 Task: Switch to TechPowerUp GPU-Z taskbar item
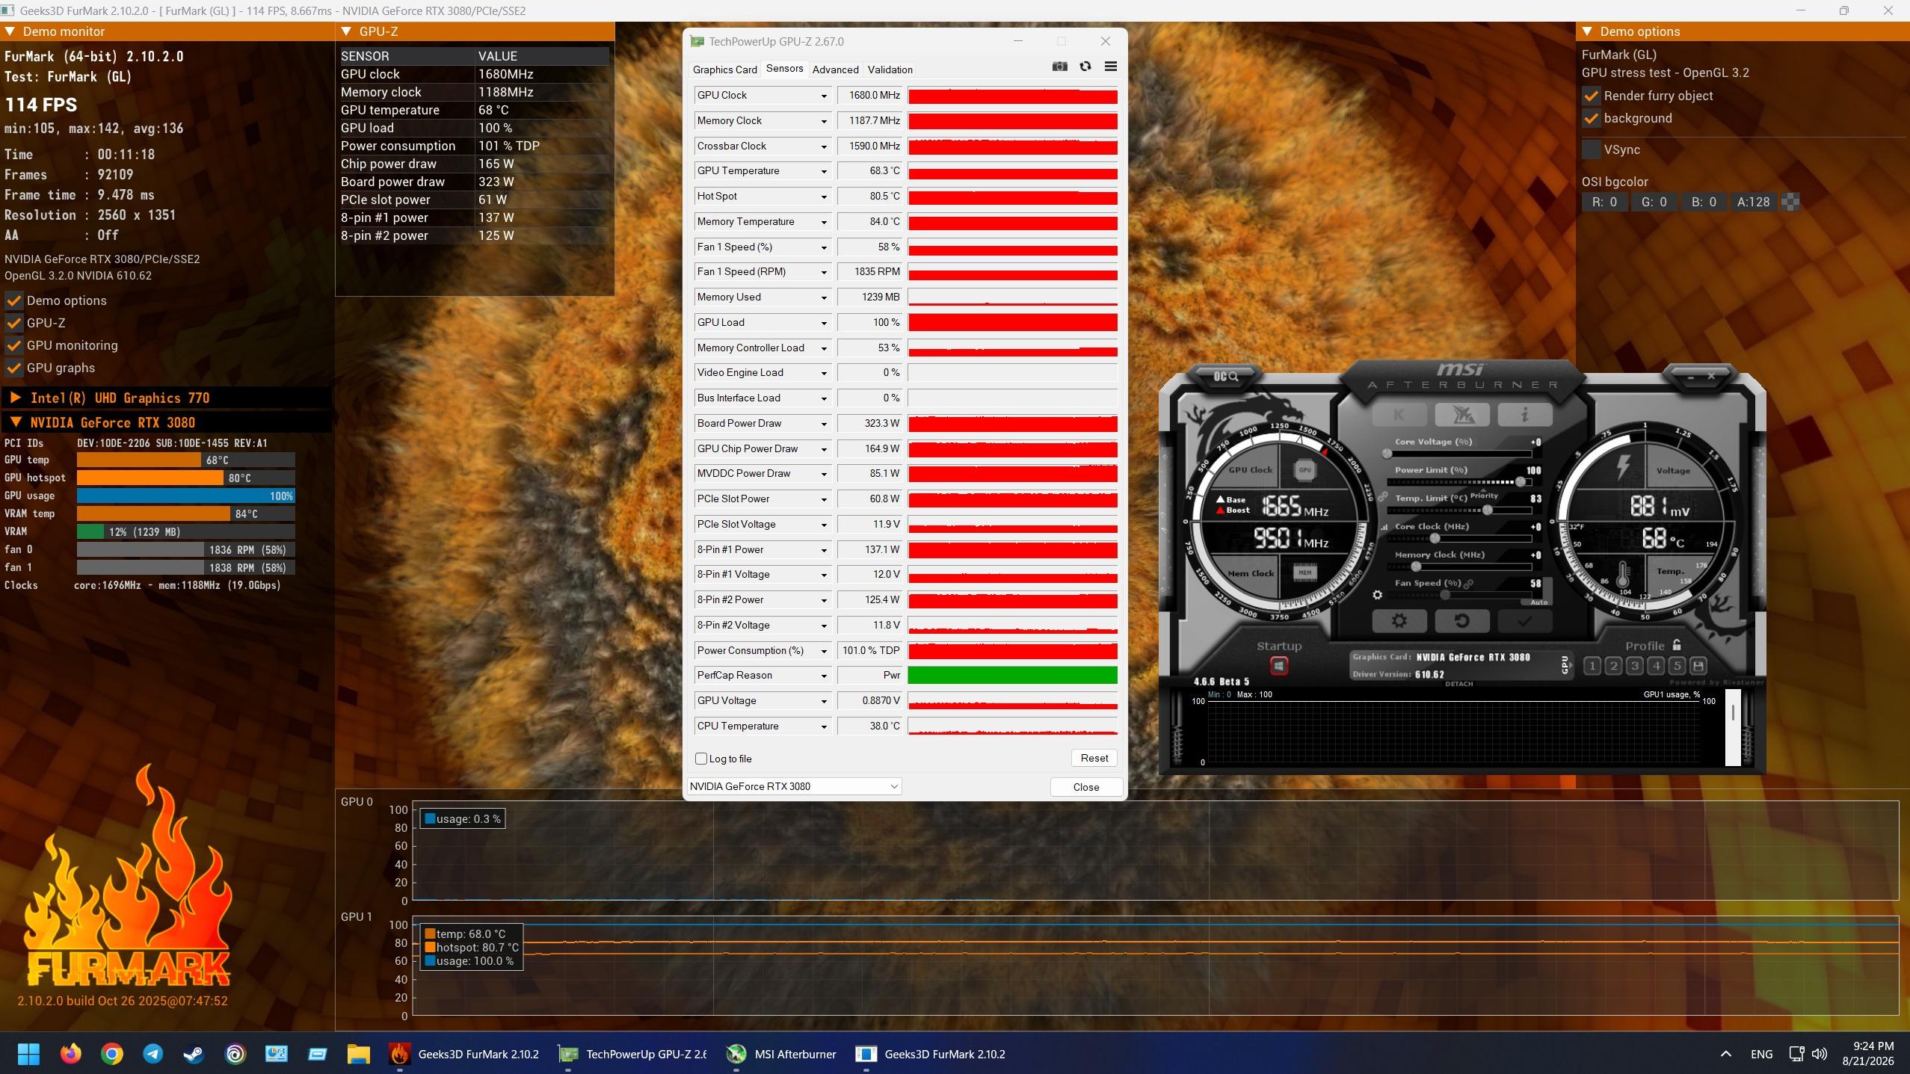[x=632, y=1054]
